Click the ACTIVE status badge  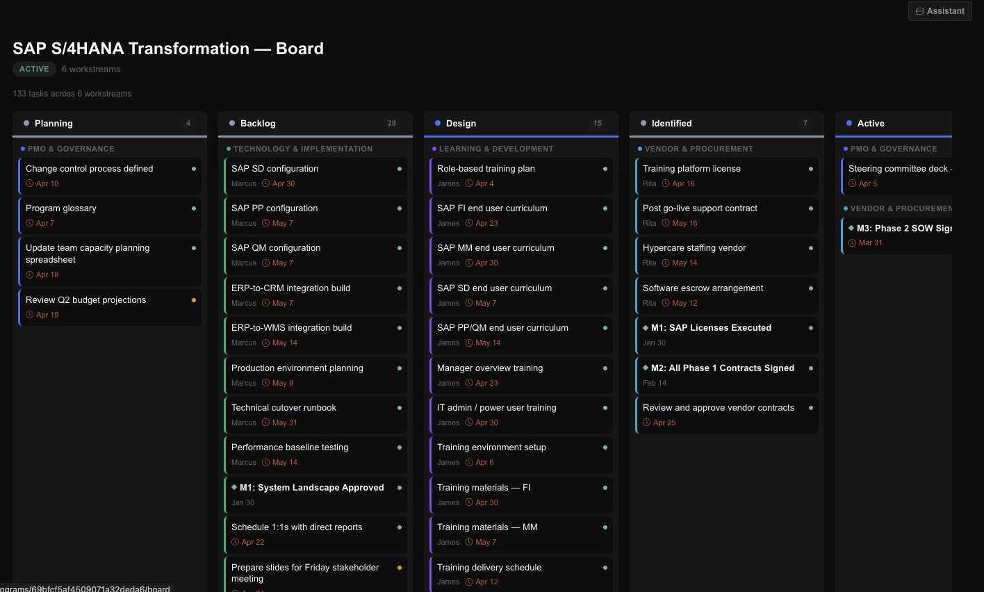(34, 69)
